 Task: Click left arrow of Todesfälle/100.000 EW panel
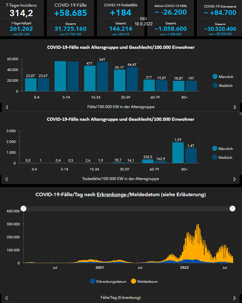click(x=7, y=179)
